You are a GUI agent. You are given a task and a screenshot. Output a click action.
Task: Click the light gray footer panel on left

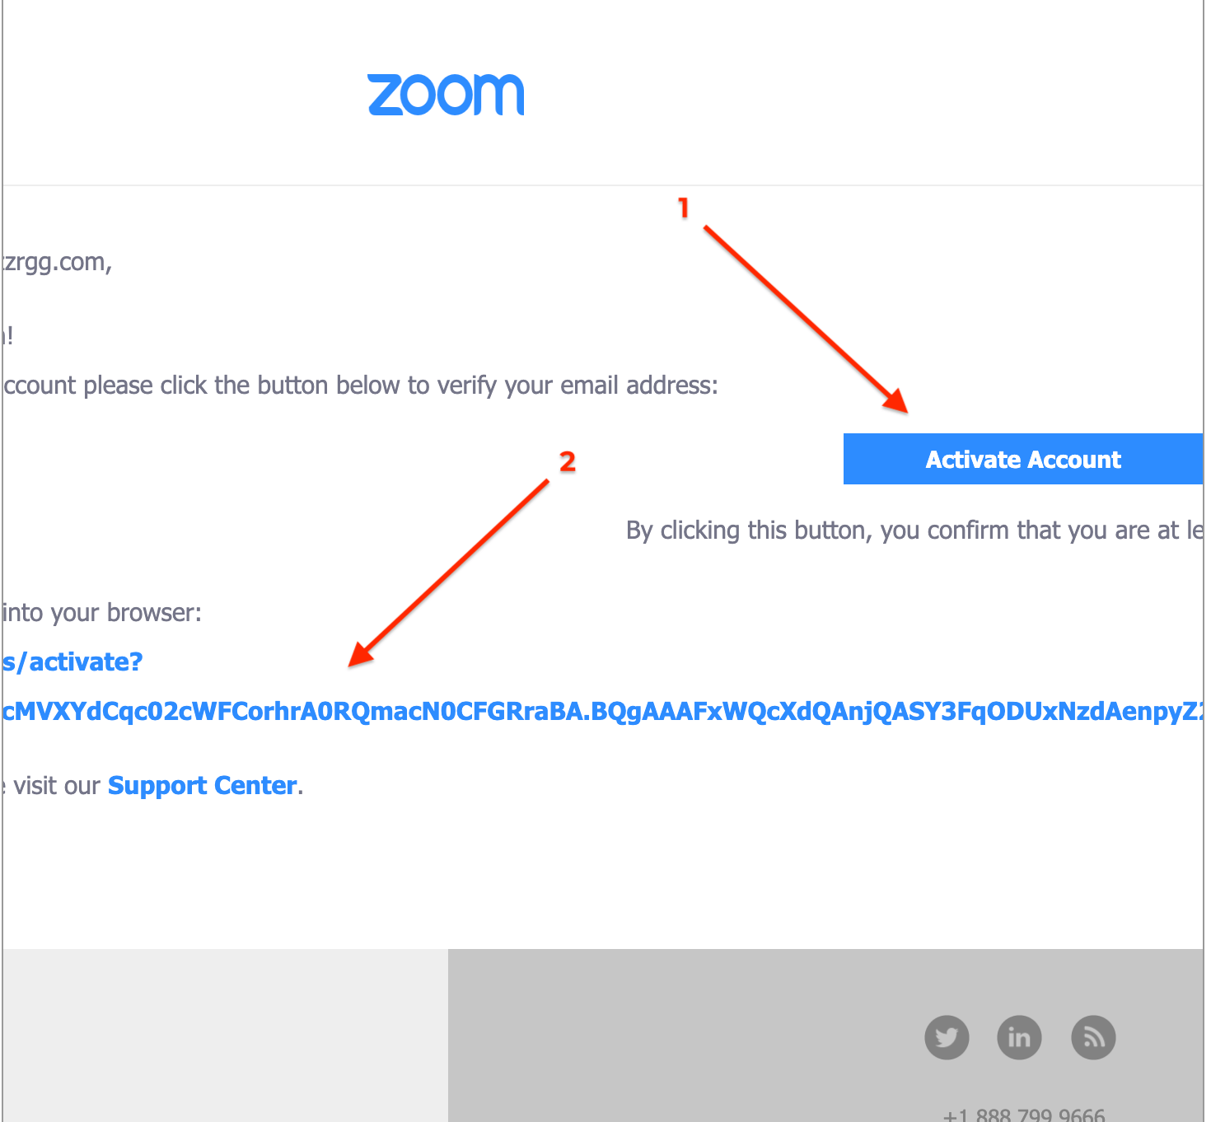tap(226, 1036)
